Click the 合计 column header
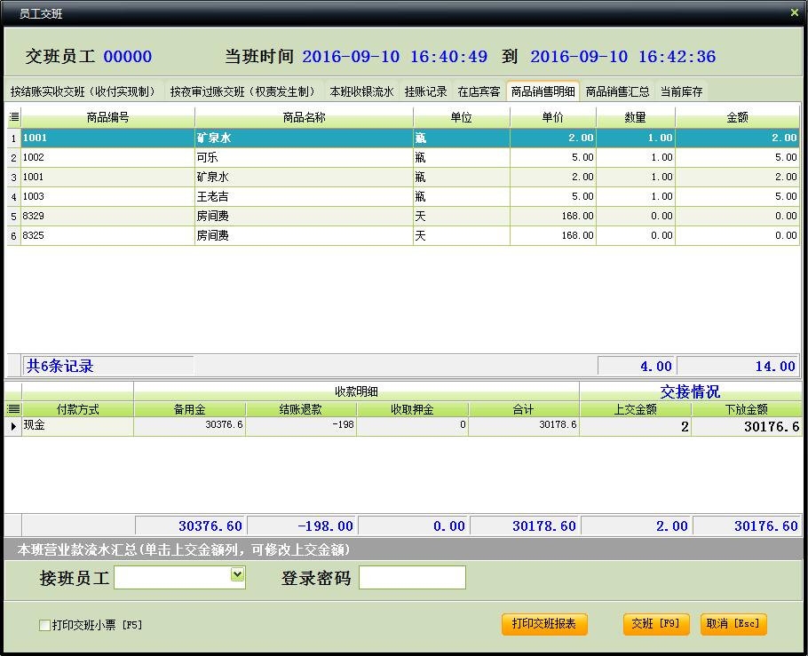The width and height of the screenshot is (808, 656). (524, 409)
